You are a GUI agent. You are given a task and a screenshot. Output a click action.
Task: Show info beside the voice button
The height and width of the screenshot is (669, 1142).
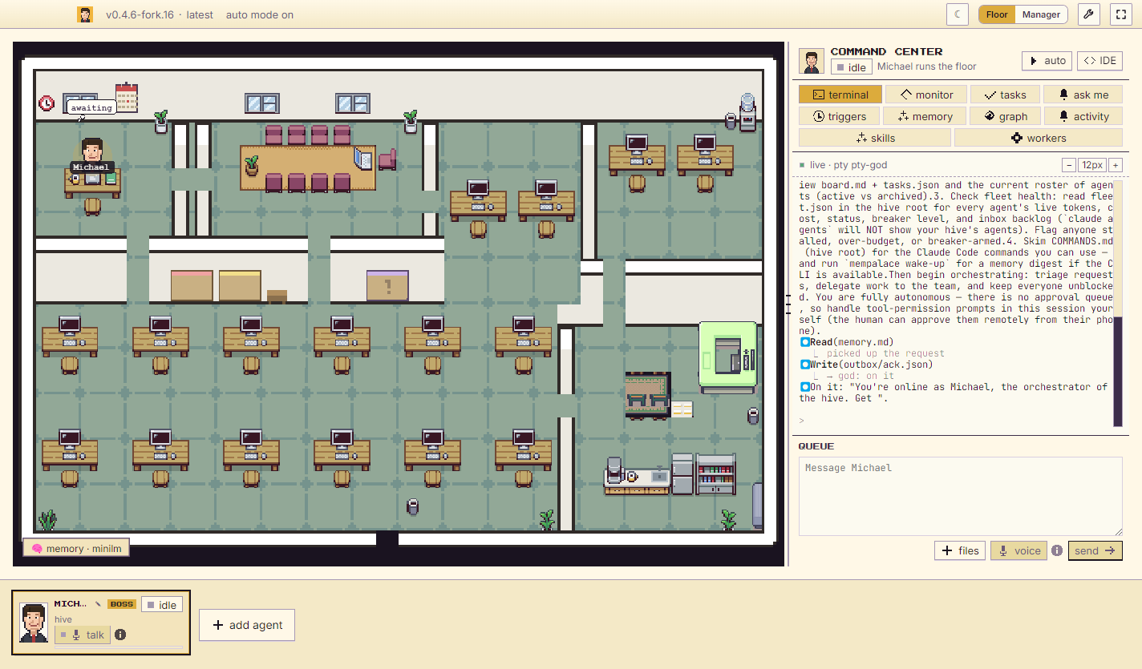[x=1057, y=550]
